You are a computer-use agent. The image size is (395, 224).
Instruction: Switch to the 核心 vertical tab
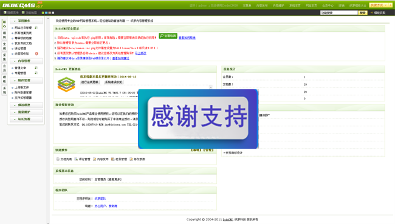tap(4, 24)
